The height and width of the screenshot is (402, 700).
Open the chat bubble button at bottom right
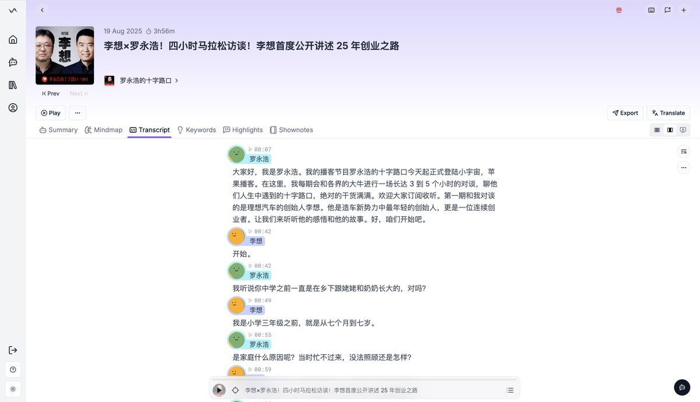pyautogui.click(x=682, y=387)
